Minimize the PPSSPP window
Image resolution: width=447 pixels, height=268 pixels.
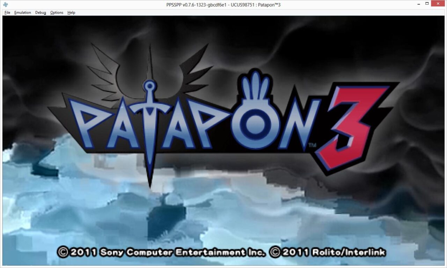coord(418,4)
